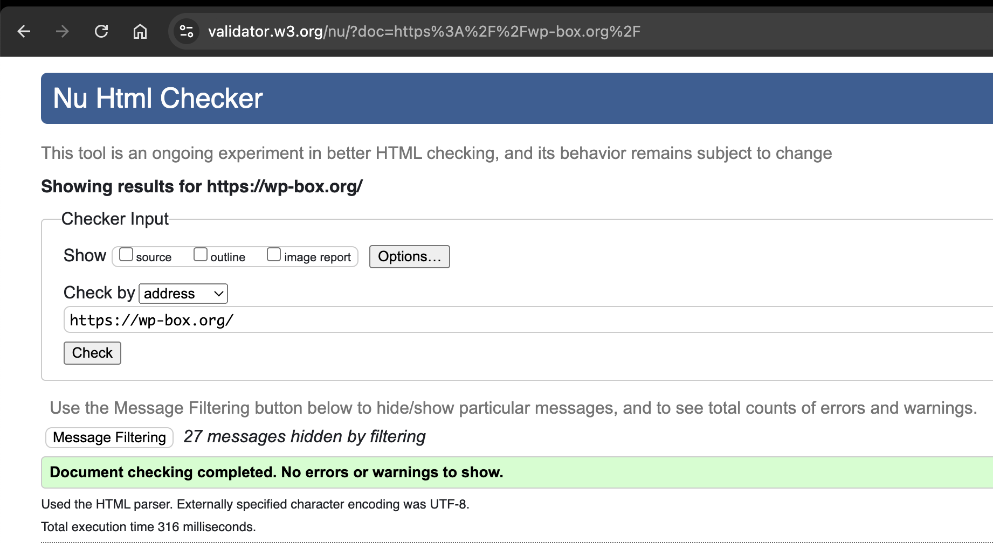
Task: Select '27 messages hidden by filtering' text
Action: click(x=305, y=436)
